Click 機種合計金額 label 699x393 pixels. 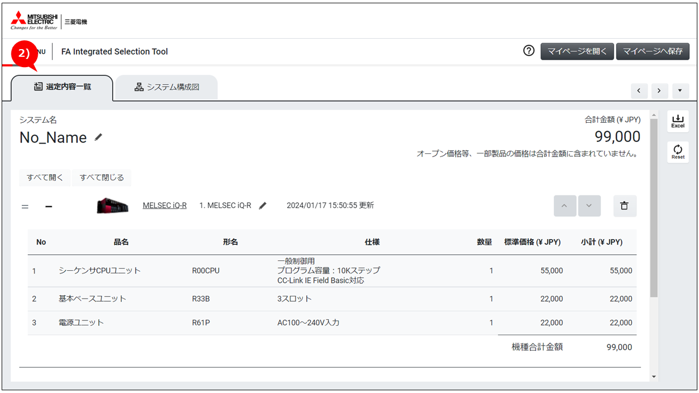537,347
